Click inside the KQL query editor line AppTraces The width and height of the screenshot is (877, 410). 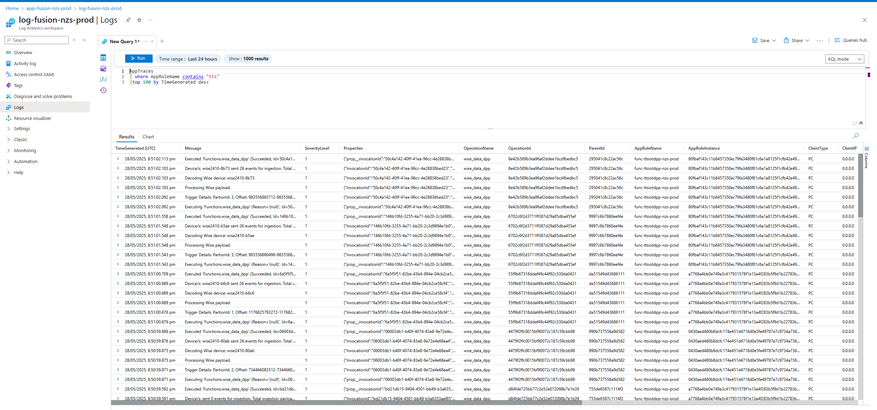(x=142, y=71)
